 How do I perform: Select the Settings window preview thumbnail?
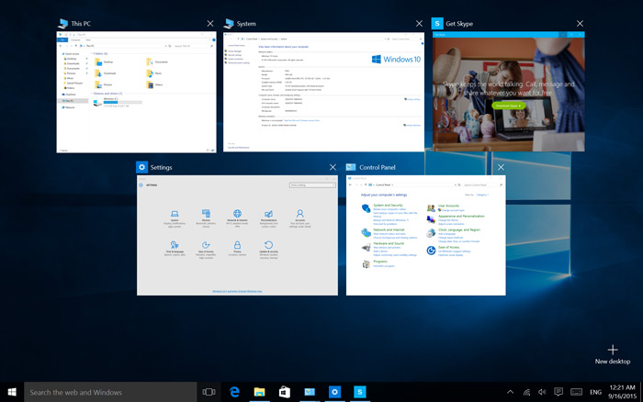tap(237, 236)
